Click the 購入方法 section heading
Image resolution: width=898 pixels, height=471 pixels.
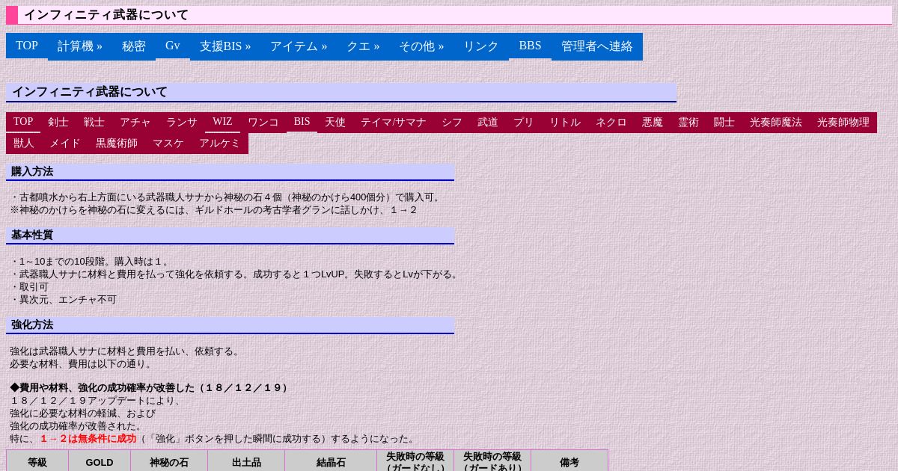click(230, 172)
